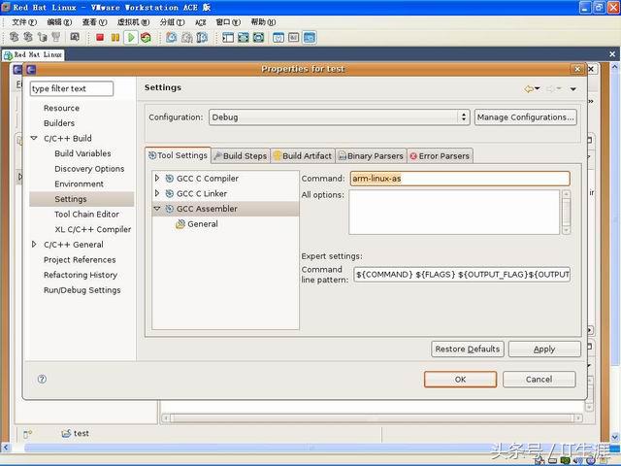The width and height of the screenshot is (621, 466).
Task: Click the capture screen toolbar icon
Action: 75,37
